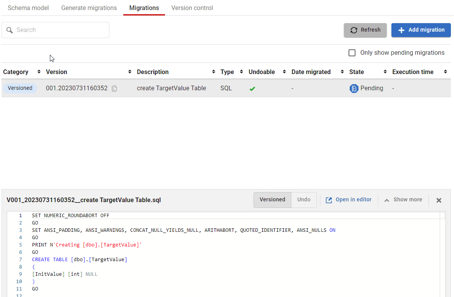This screenshot has height=297, width=454.
Task: Enable Only show pending migrations checkbox
Action: (352, 53)
